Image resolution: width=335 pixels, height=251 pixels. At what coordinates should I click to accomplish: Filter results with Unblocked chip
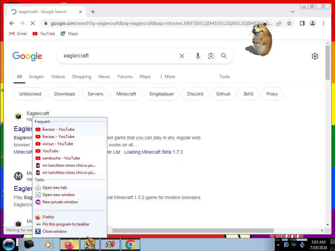30,94
